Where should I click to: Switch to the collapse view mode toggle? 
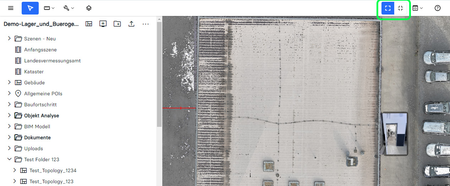pyautogui.click(x=401, y=8)
